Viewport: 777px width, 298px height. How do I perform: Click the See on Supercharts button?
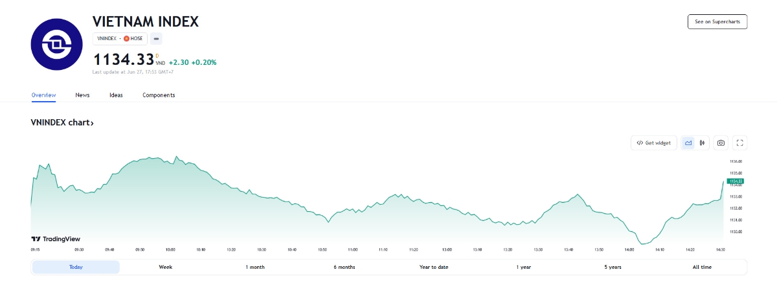pos(717,21)
